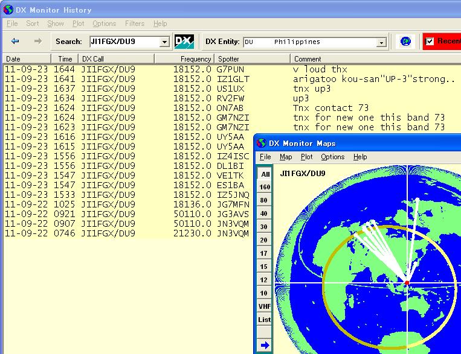This screenshot has height=354, width=461.
Task: Sort by the Frequency column header
Action: point(184,59)
